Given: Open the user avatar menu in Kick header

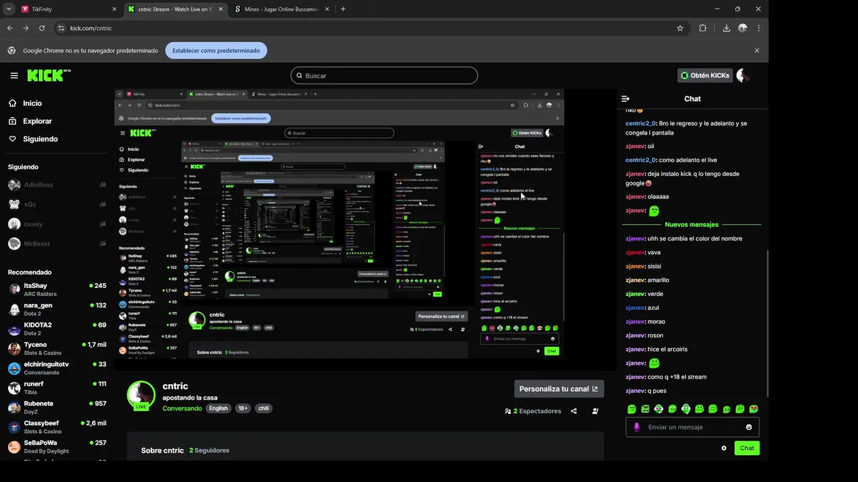Looking at the screenshot, I should pyautogui.click(x=743, y=76).
